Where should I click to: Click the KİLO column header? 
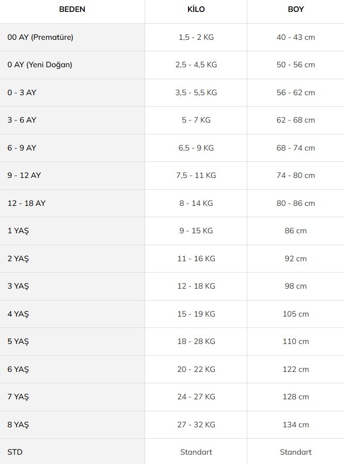point(196,9)
